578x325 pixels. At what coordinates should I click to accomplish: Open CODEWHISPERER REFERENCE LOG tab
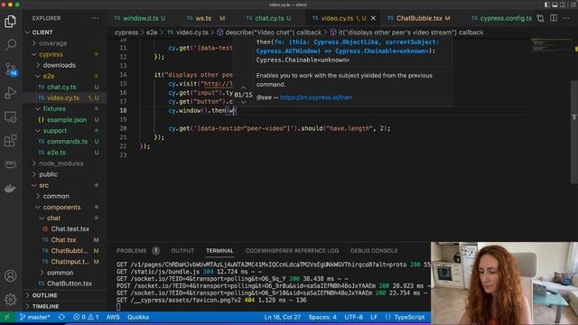(x=292, y=251)
